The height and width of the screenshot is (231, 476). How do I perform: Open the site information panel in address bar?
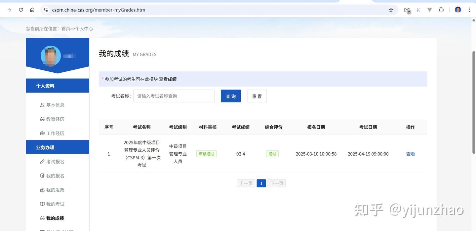(45, 10)
